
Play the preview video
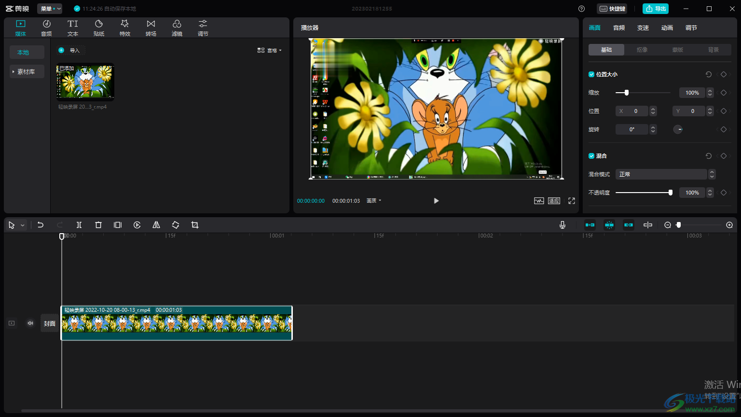(x=436, y=201)
